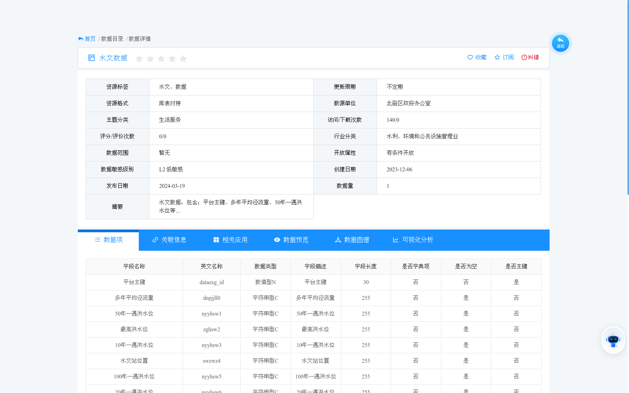Click the 2023-12-06 creation date value
Screen dimensions: 629x393
click(x=399, y=169)
